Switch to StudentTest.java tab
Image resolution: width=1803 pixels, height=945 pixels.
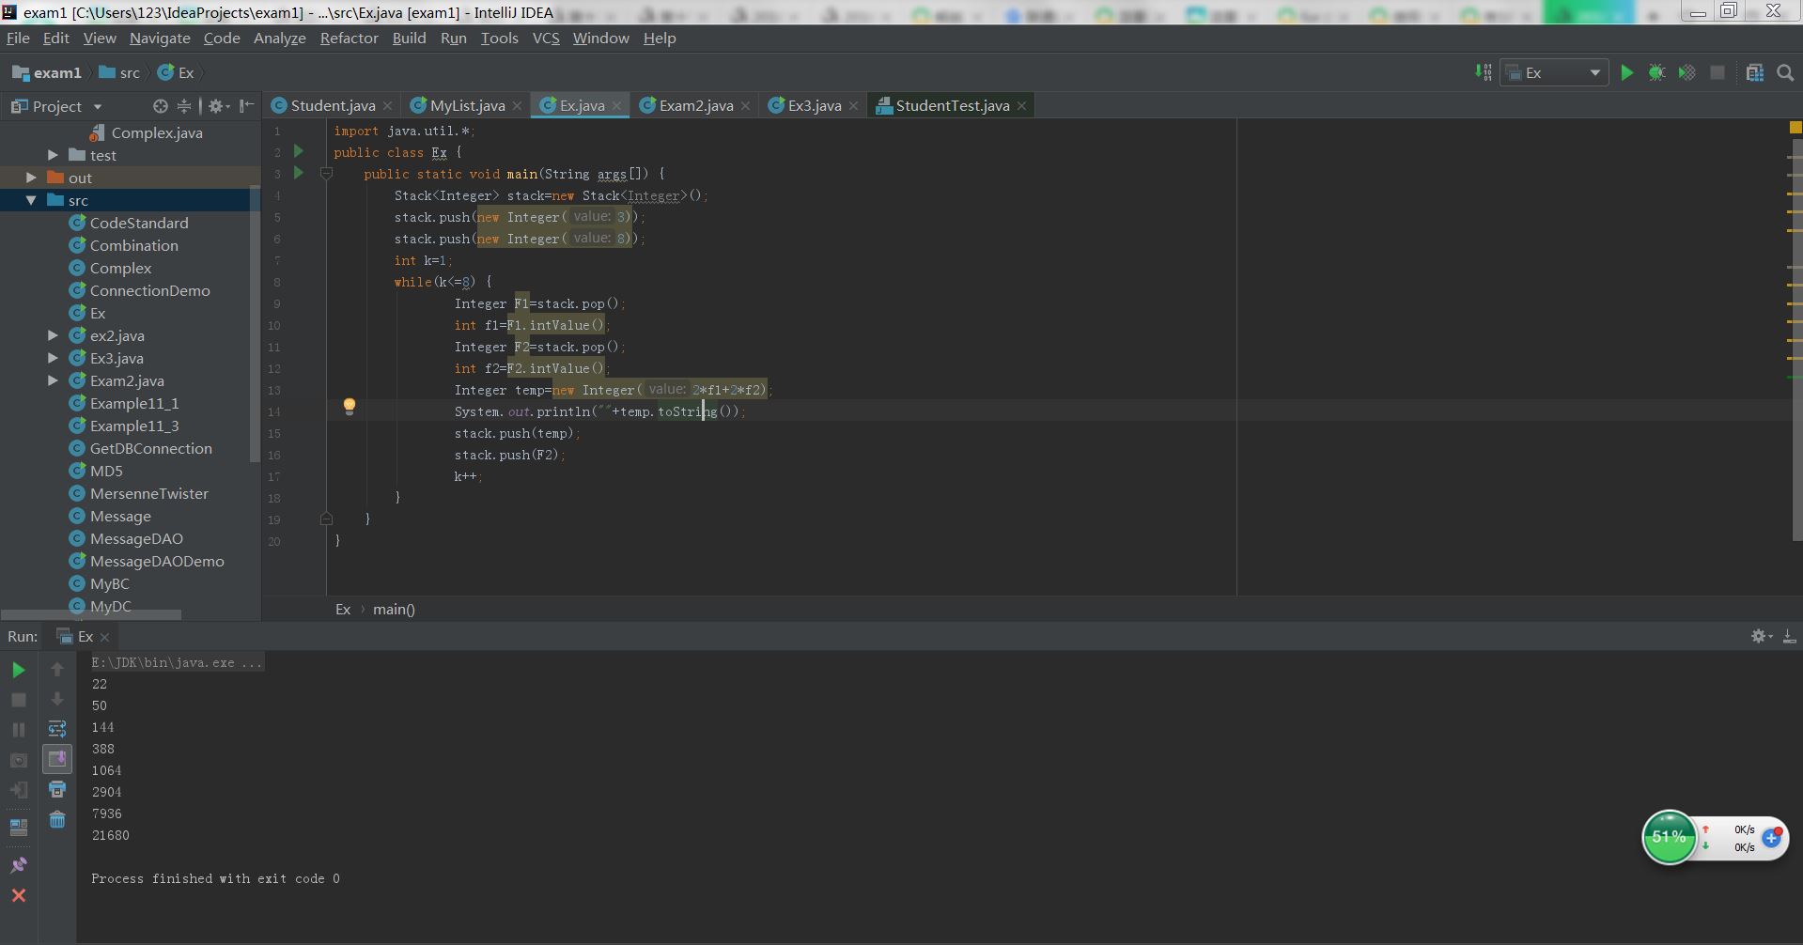coord(952,105)
